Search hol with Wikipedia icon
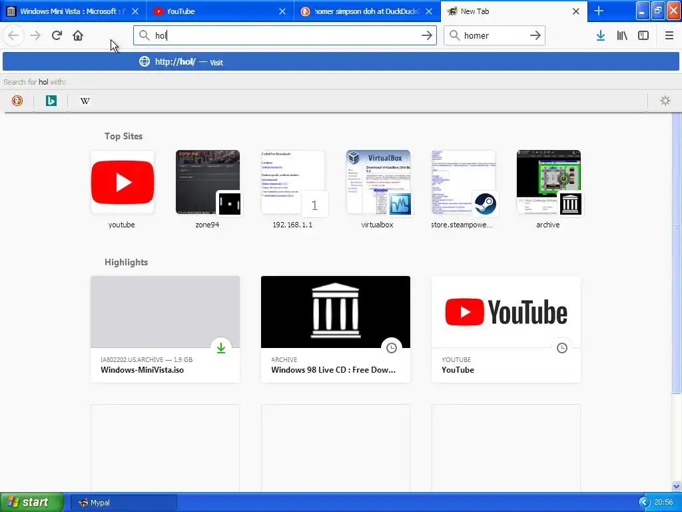682x512 pixels. point(85,101)
